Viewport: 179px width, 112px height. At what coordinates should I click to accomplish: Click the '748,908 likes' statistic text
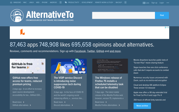[x=55, y=45]
